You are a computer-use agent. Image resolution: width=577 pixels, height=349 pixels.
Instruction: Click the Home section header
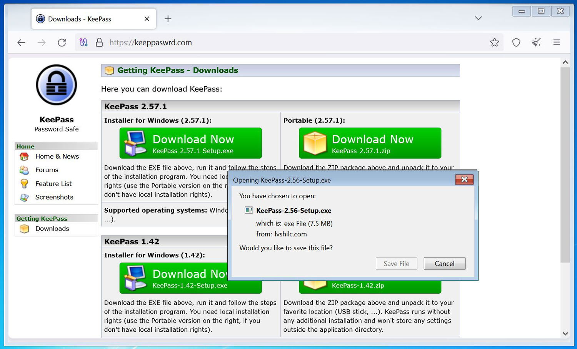[56, 146]
